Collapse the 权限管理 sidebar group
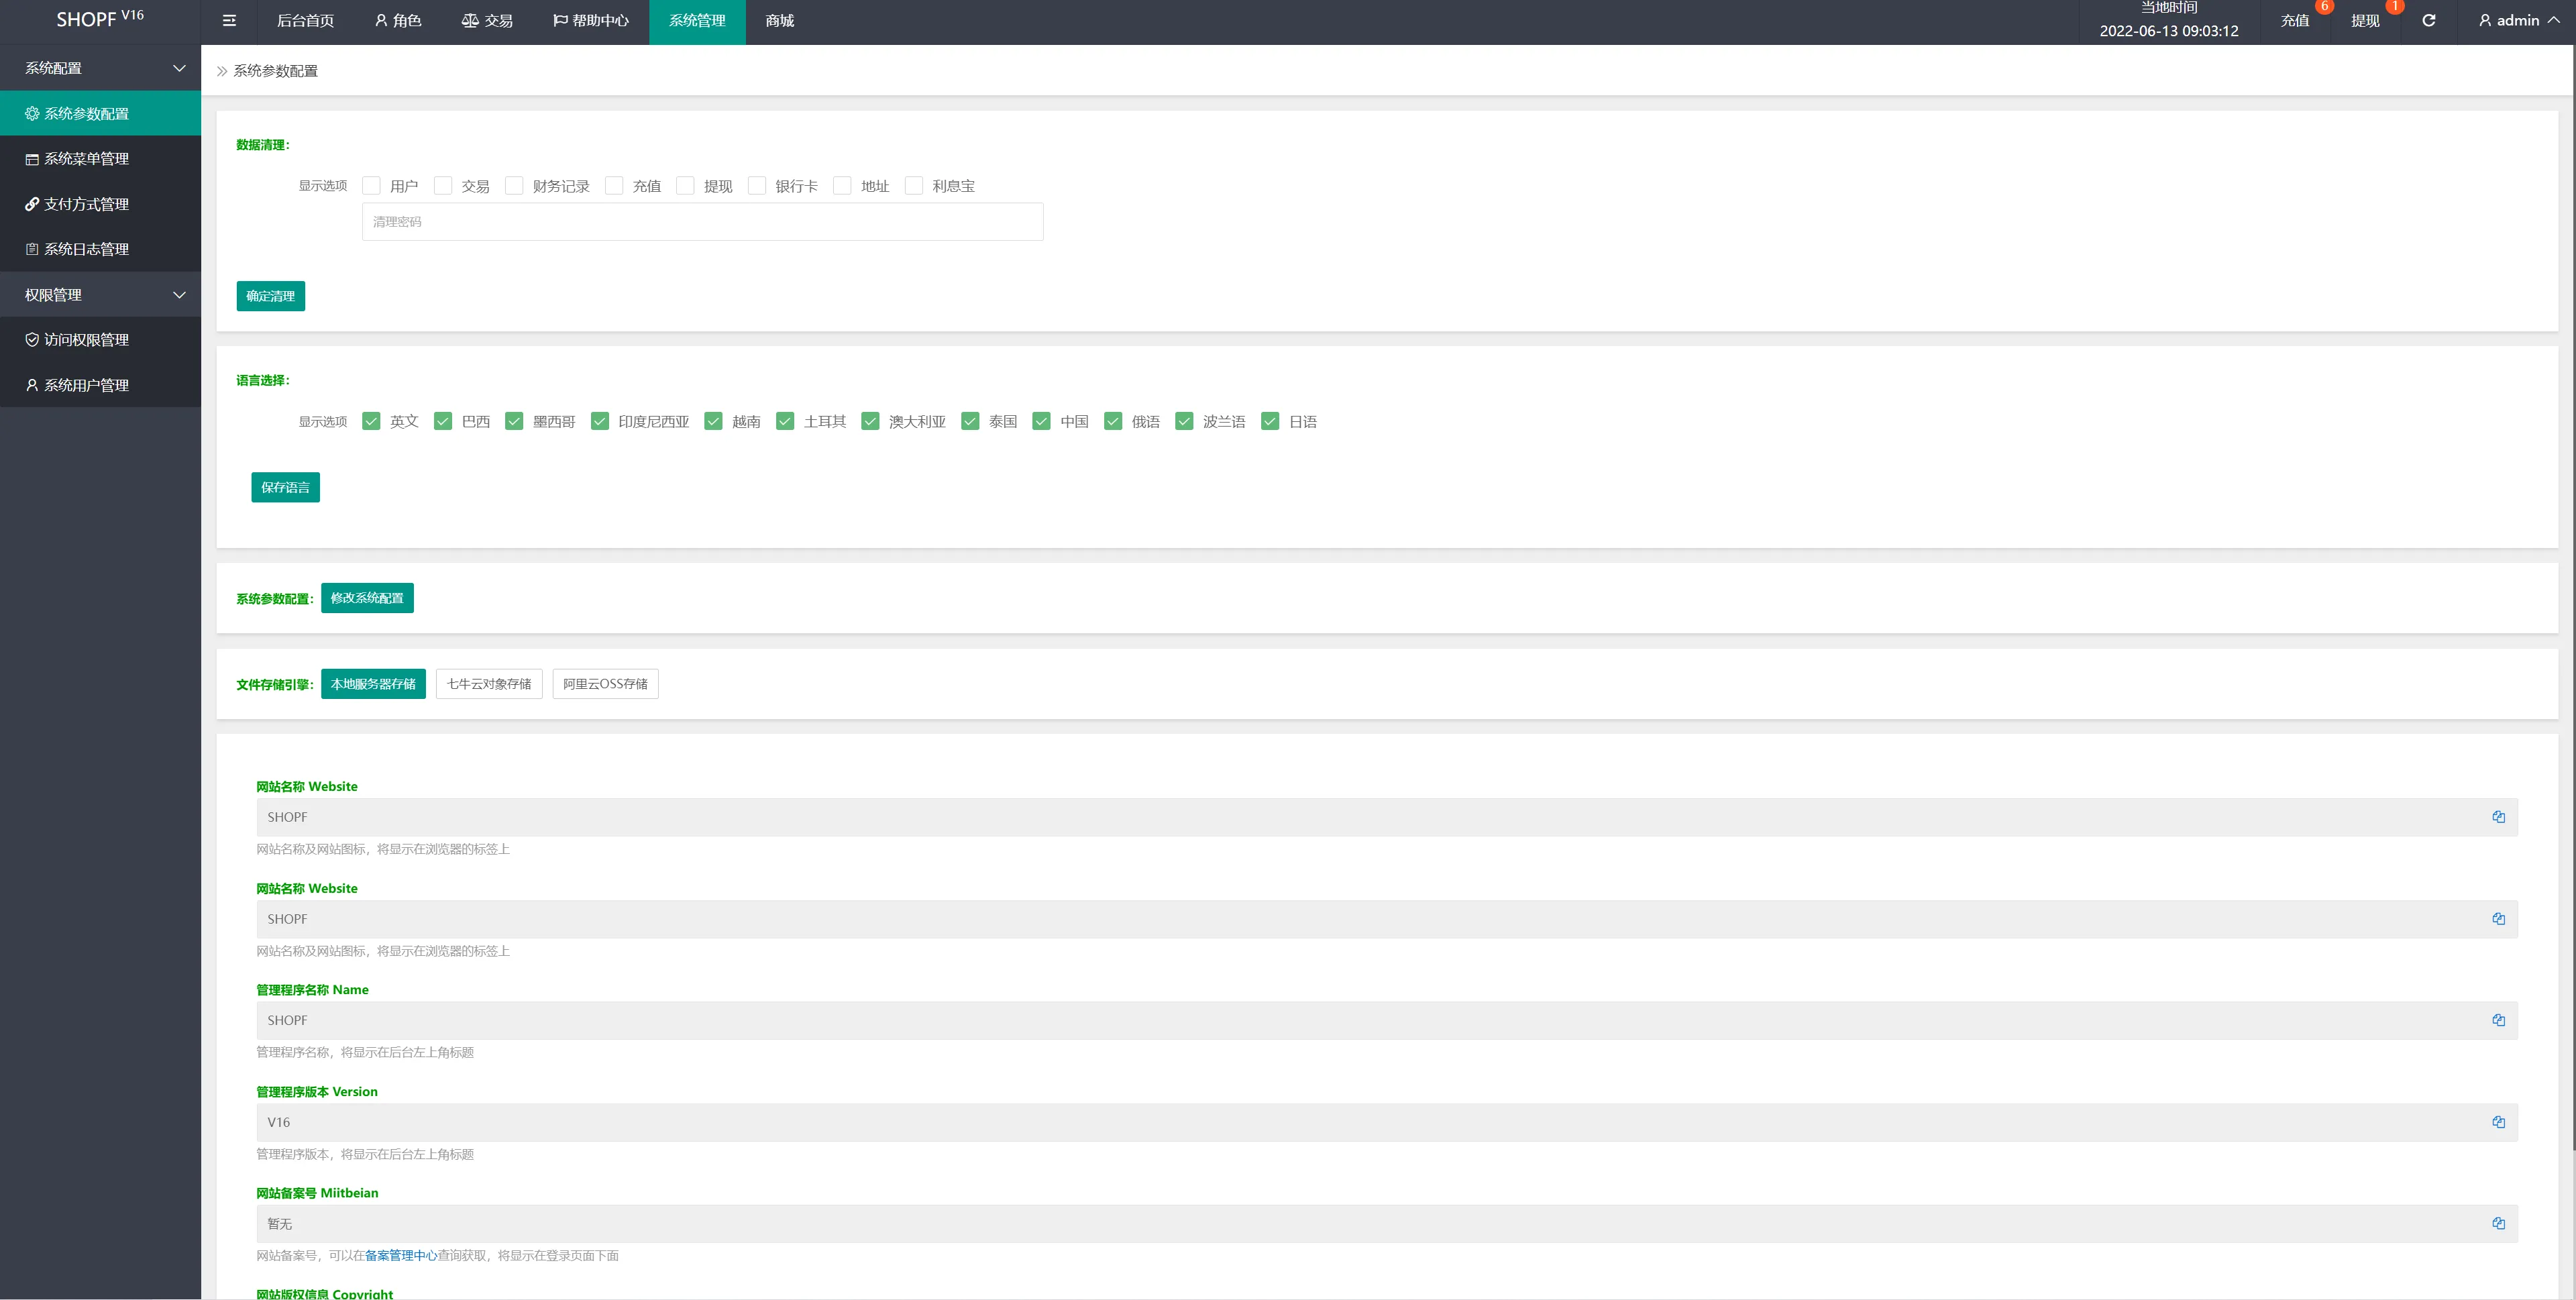This screenshot has width=2576, height=1300. click(x=100, y=295)
